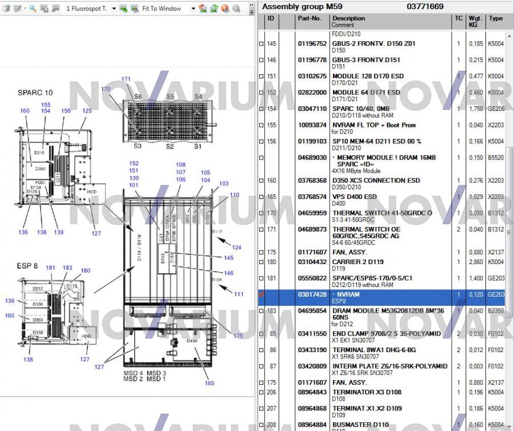
Task: Click callout number 165 in the diagram
Action: click(x=210, y=383)
